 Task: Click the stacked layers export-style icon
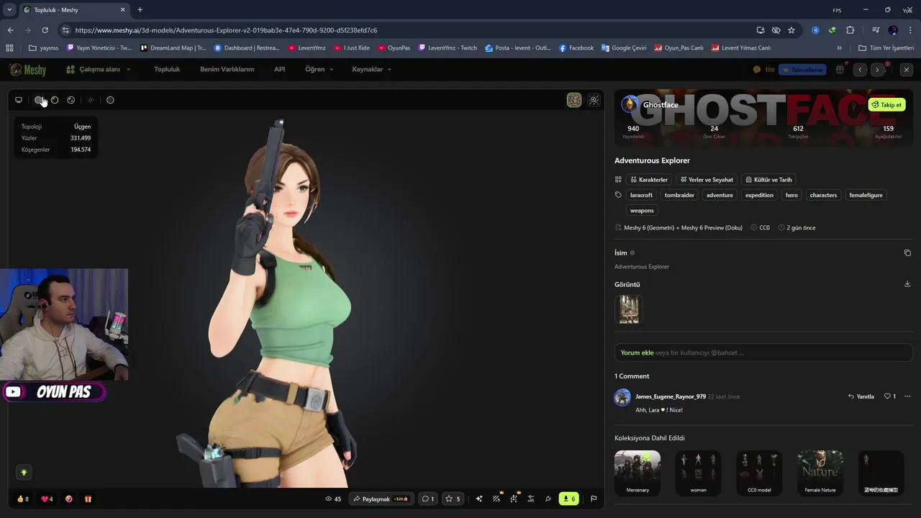point(531,499)
